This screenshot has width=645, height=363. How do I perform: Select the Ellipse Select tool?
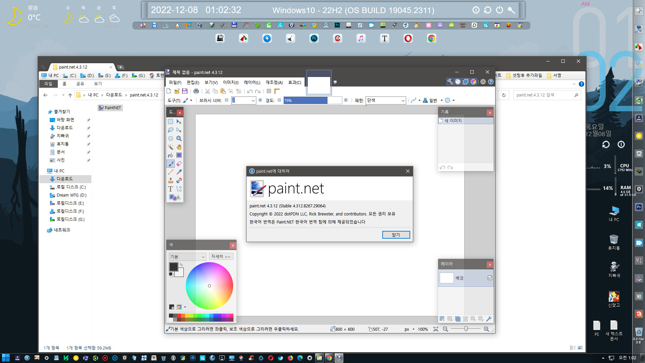pyautogui.click(x=171, y=138)
